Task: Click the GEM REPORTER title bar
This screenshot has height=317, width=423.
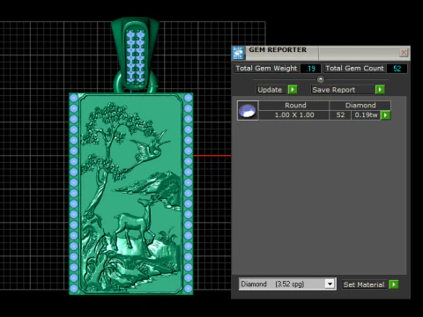Action: (321, 53)
